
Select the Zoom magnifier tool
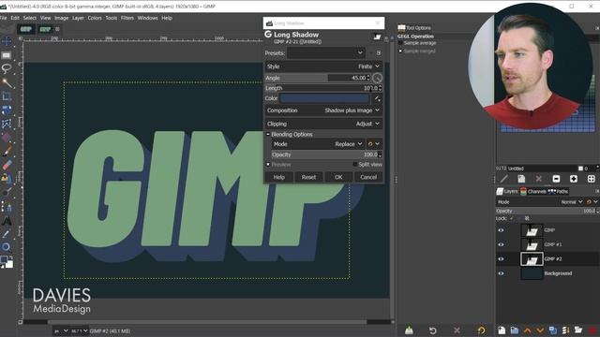click(7, 247)
